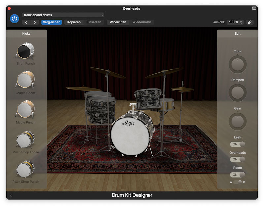Go to previous preset arrow

tap(26, 22)
